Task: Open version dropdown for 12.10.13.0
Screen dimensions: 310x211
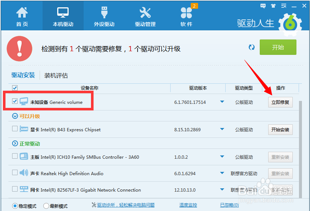Action: [x=222, y=189]
